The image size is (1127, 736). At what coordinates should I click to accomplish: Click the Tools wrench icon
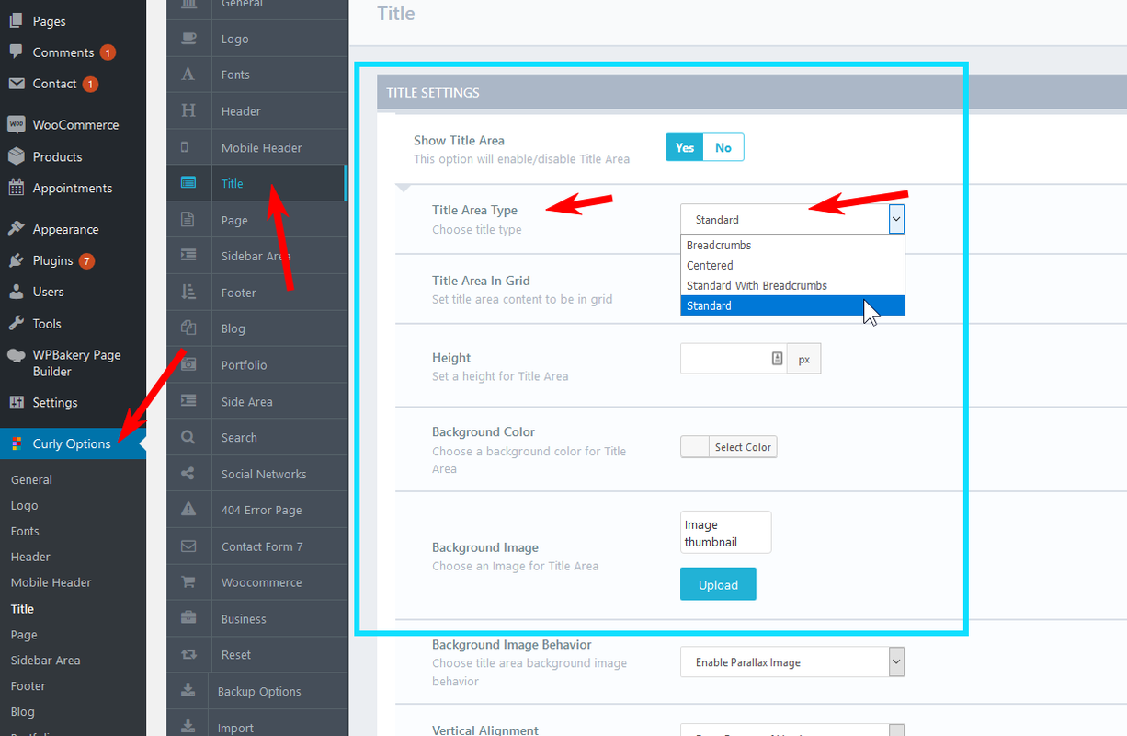coord(16,323)
